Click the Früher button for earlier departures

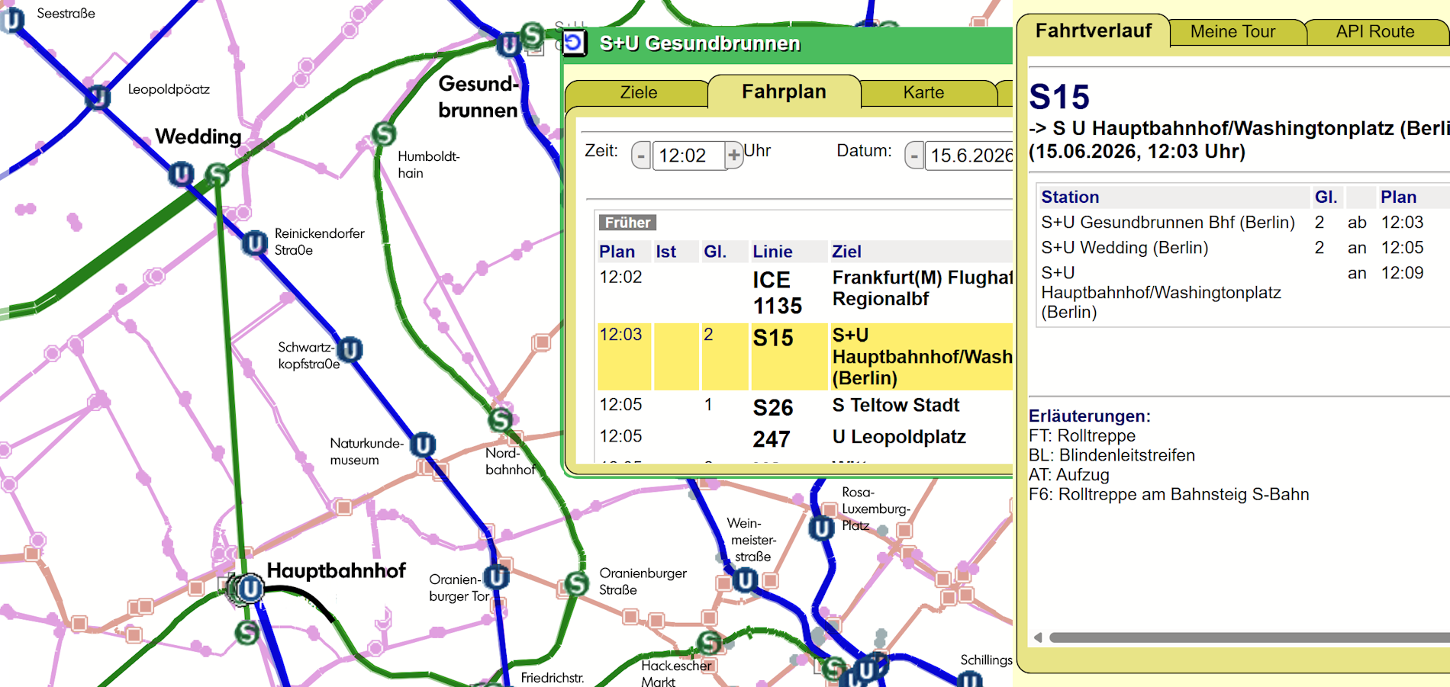[x=628, y=223]
